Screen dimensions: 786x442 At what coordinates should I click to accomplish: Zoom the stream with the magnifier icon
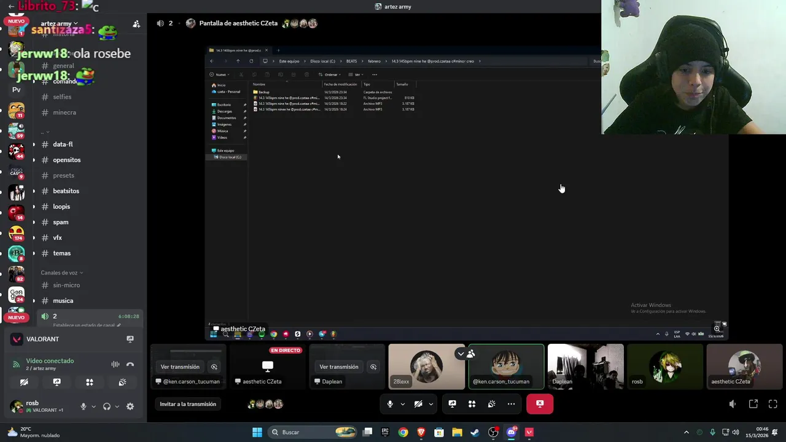click(717, 329)
